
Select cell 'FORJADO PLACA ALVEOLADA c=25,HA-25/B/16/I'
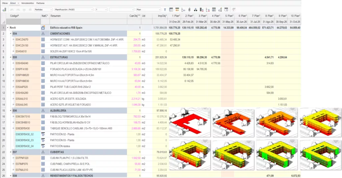pyautogui.click(x=88, y=69)
